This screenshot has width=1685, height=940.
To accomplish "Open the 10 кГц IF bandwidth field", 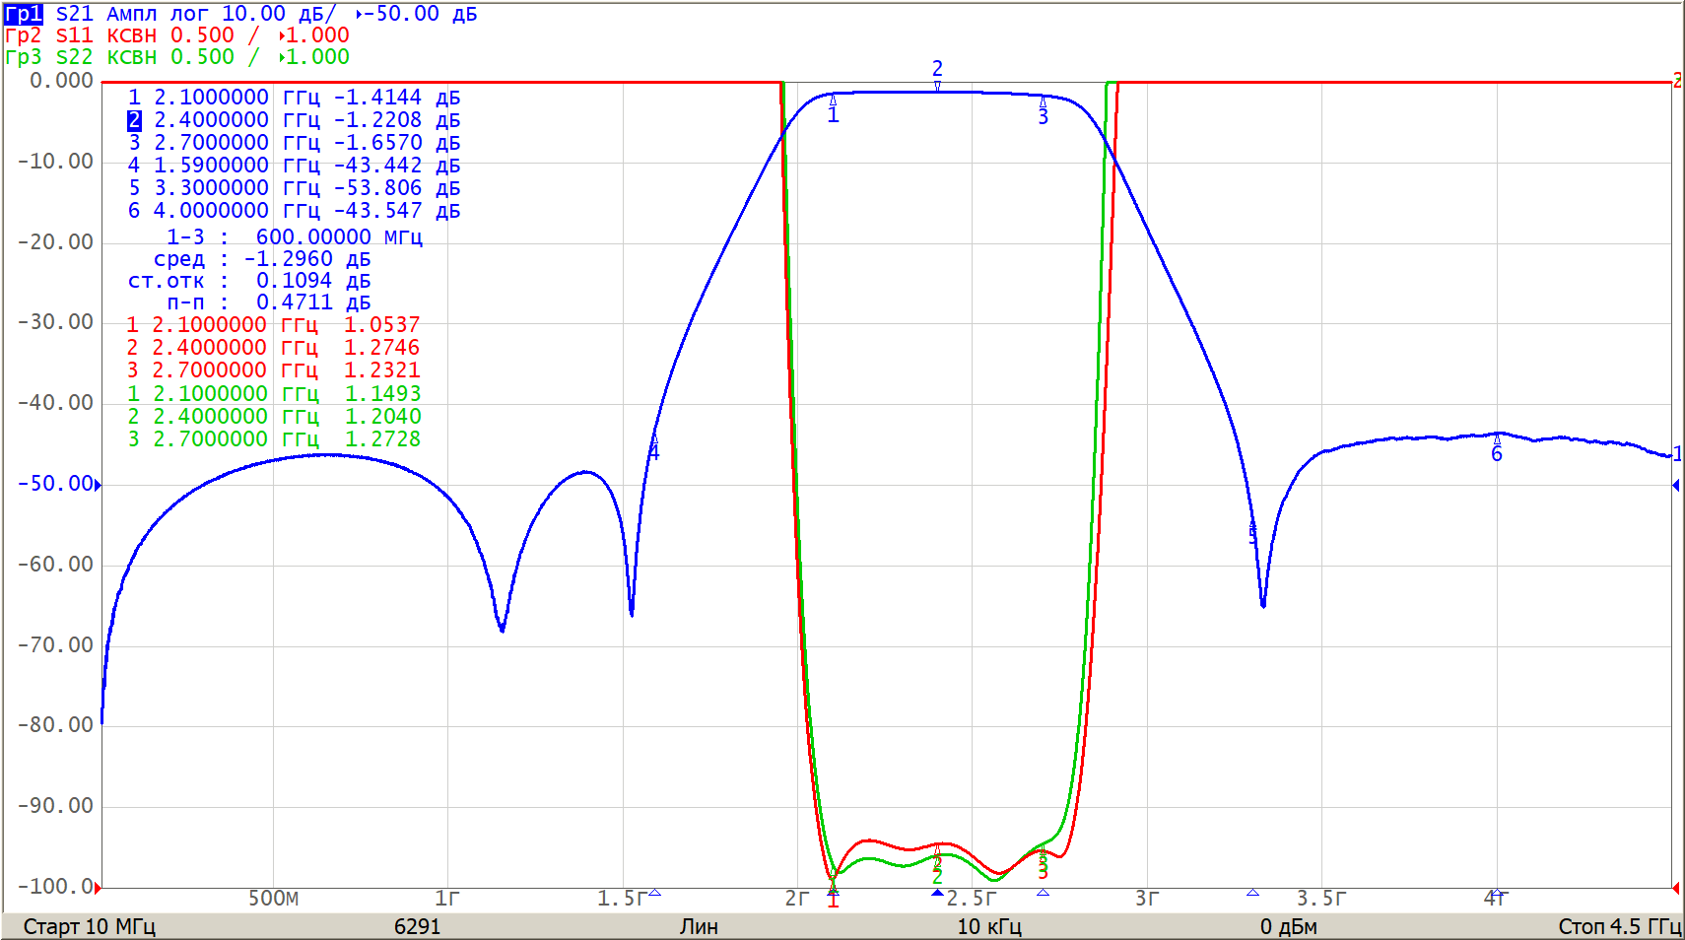I will click(x=989, y=926).
